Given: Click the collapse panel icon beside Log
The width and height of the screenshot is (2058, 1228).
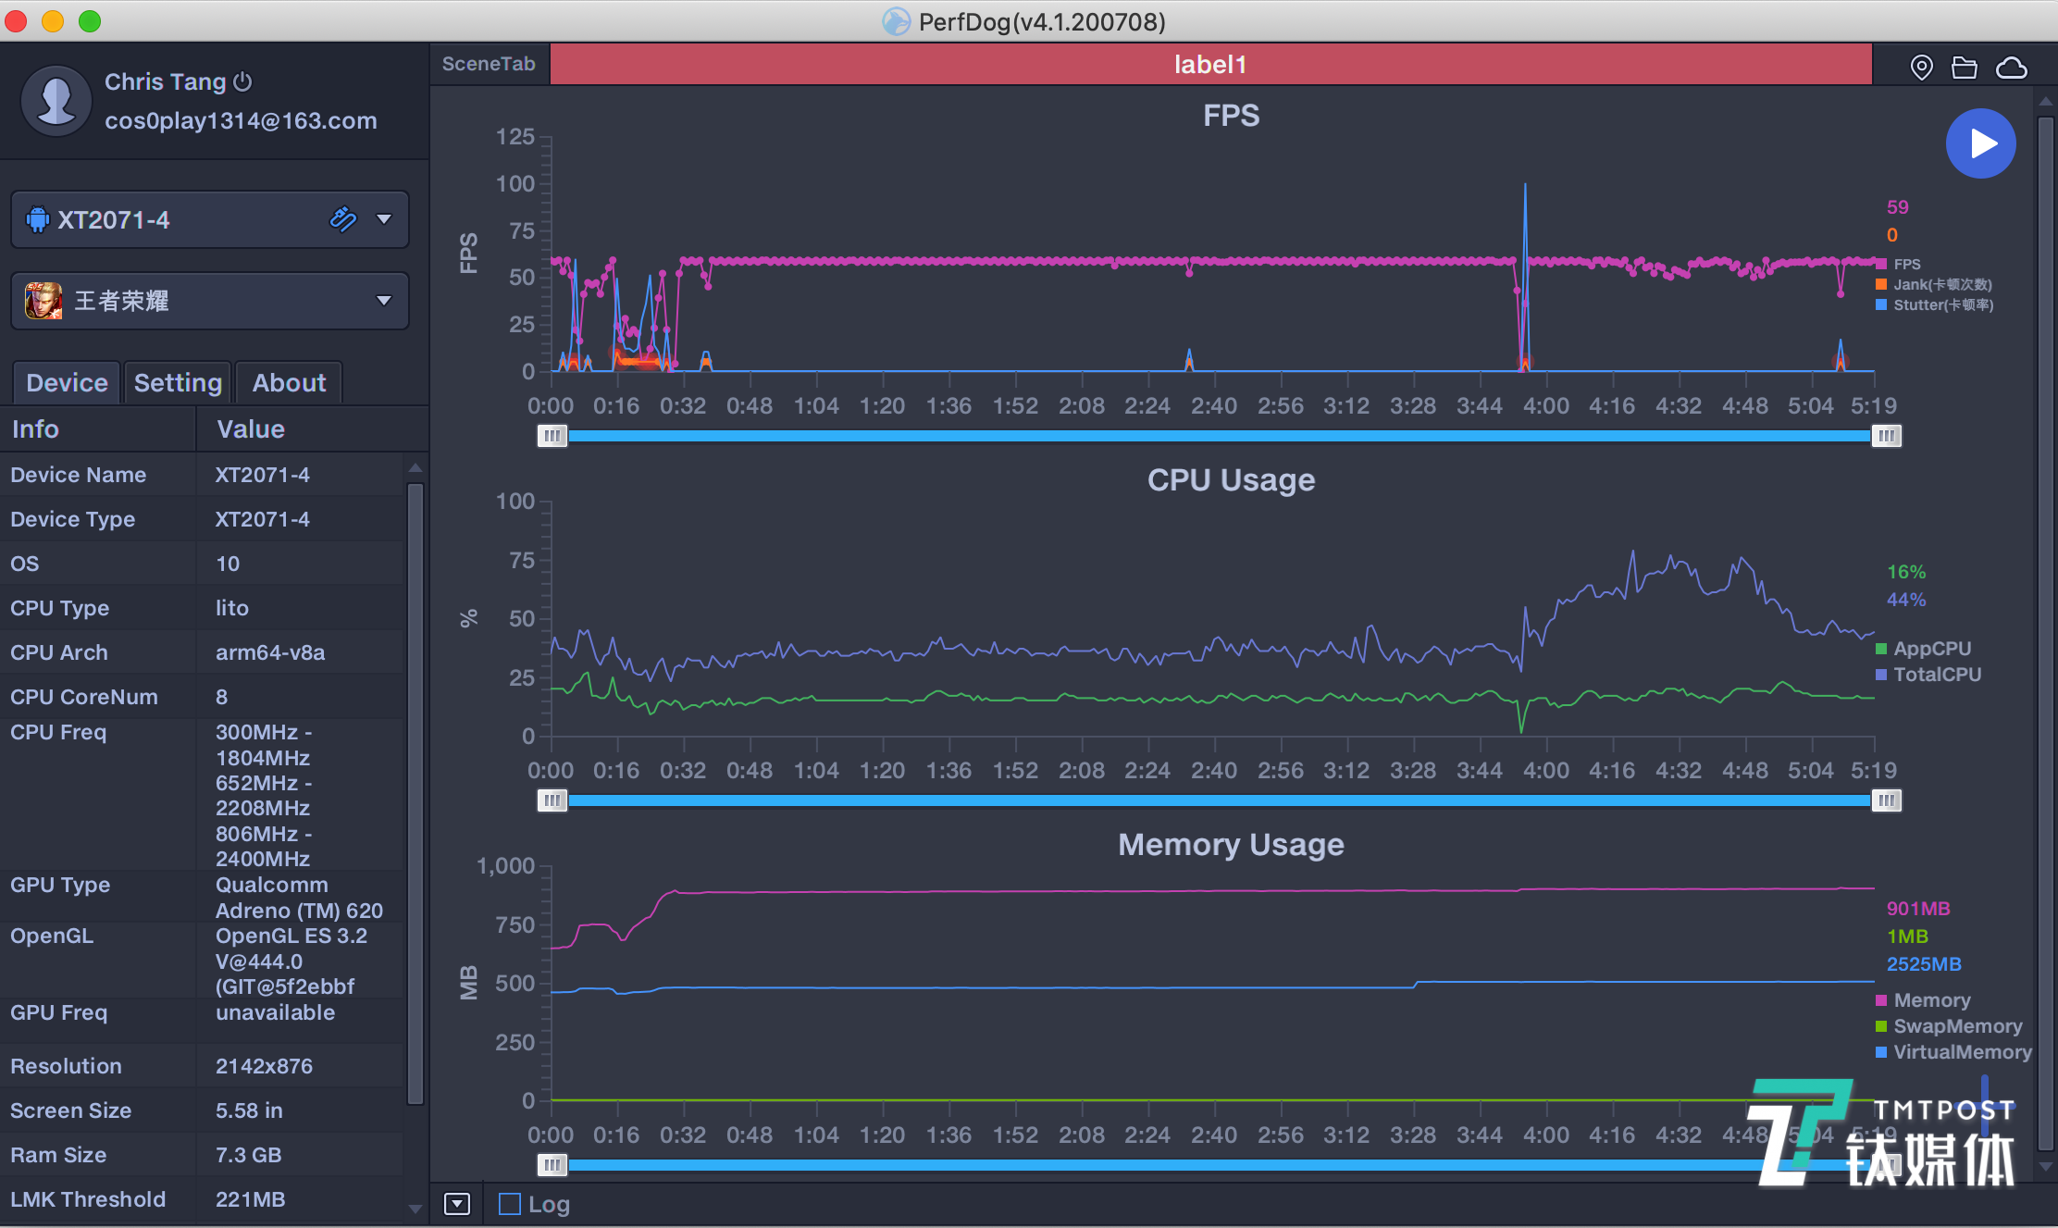Looking at the screenshot, I should click(457, 1204).
